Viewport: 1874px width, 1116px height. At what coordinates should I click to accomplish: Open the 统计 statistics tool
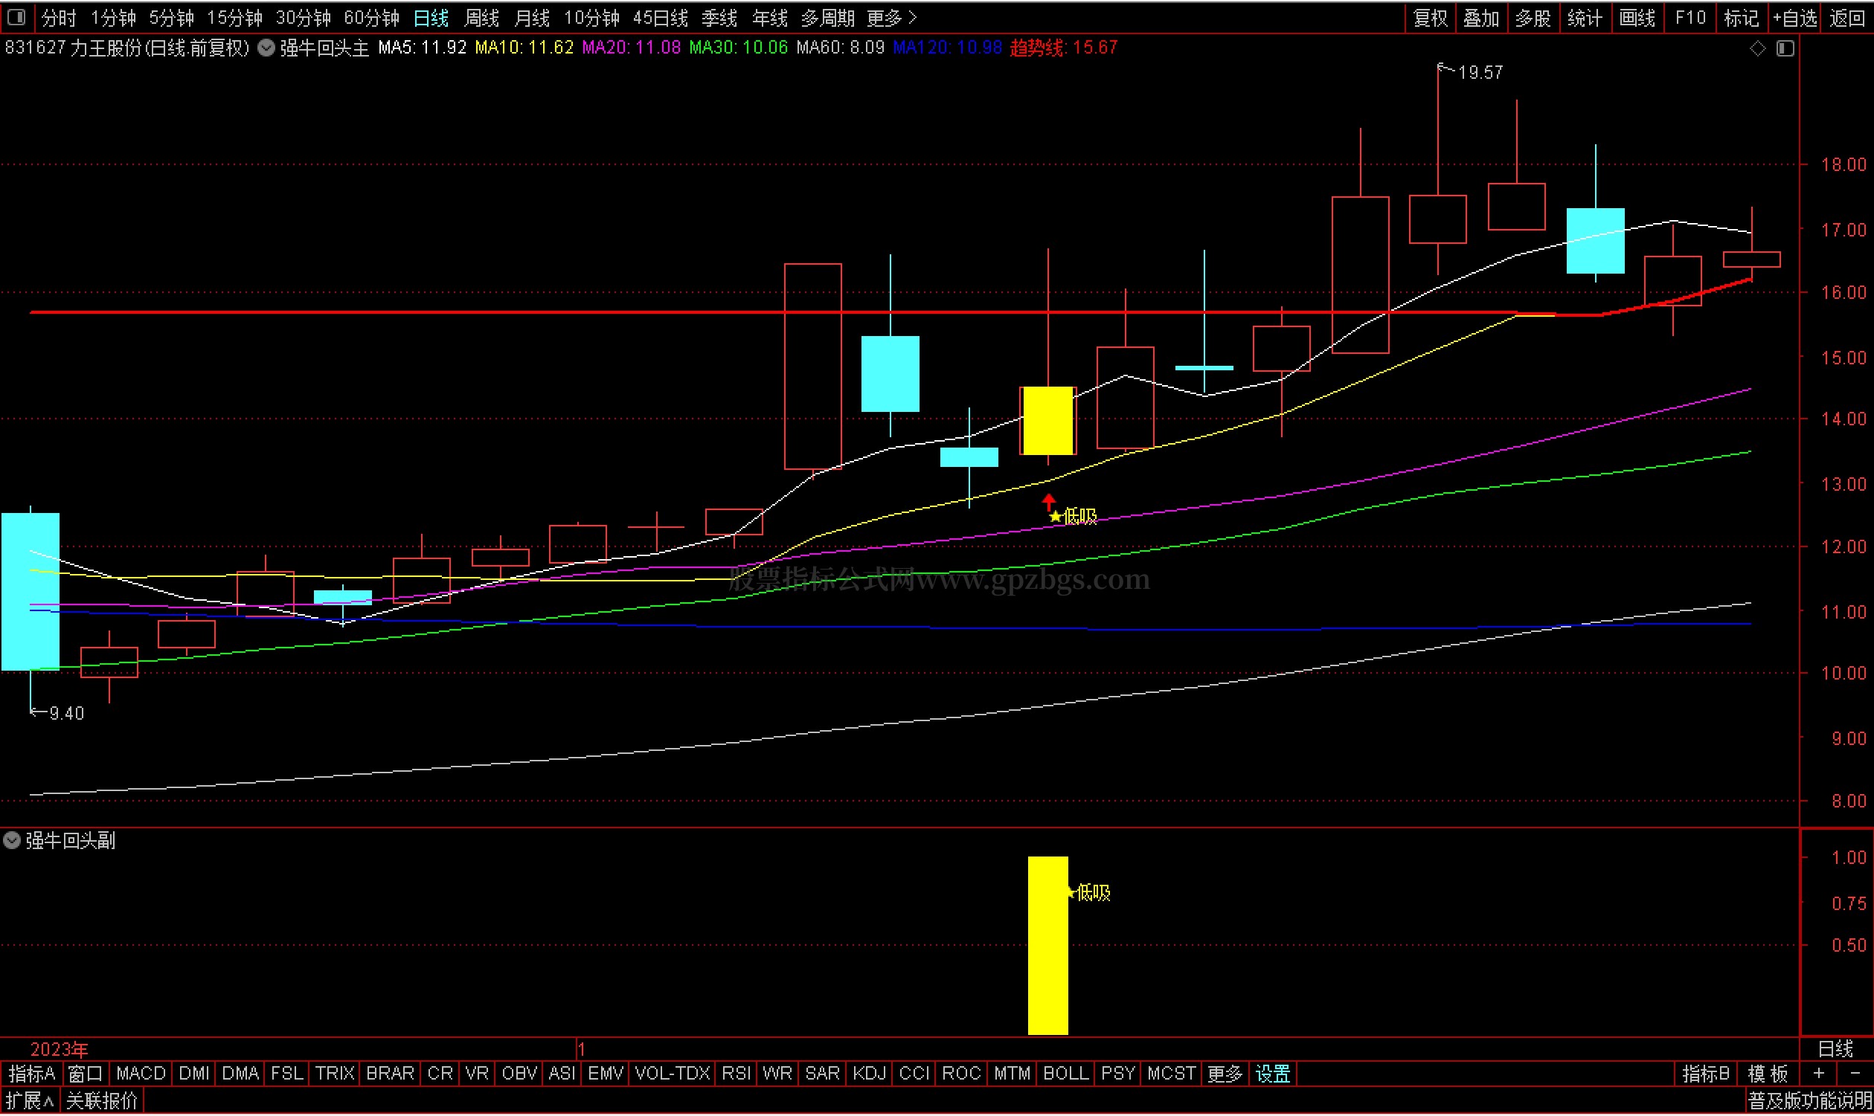click(x=1585, y=17)
